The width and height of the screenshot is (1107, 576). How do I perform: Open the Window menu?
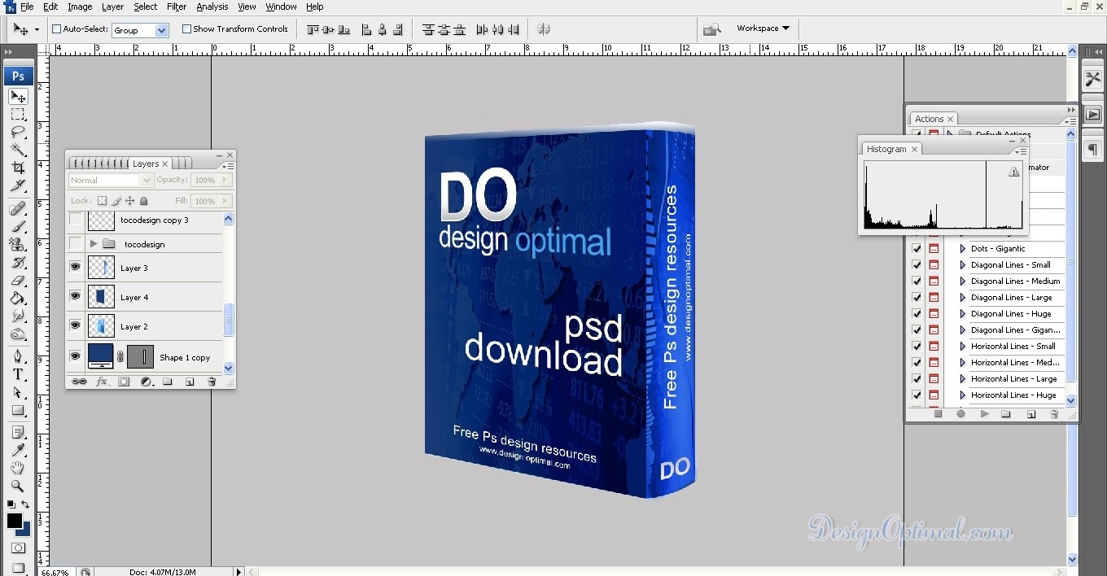coord(281,7)
